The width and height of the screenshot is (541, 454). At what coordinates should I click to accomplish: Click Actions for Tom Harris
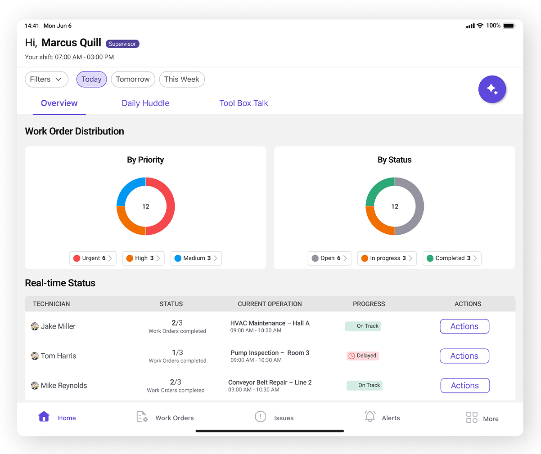pos(464,356)
